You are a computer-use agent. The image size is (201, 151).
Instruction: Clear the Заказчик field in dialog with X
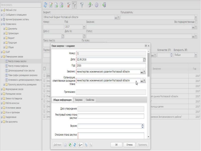[x=144, y=71]
